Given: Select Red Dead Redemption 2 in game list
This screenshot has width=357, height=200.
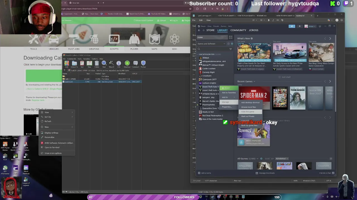Looking at the screenshot, I should 213,116.
